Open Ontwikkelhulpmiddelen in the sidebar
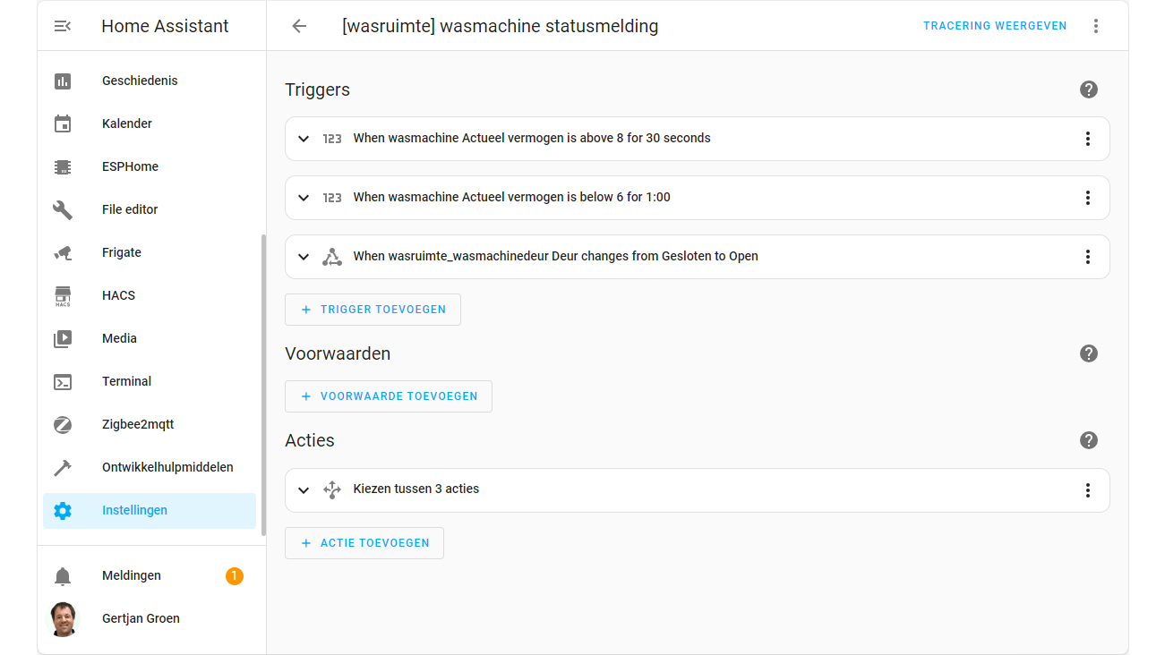 tap(167, 467)
